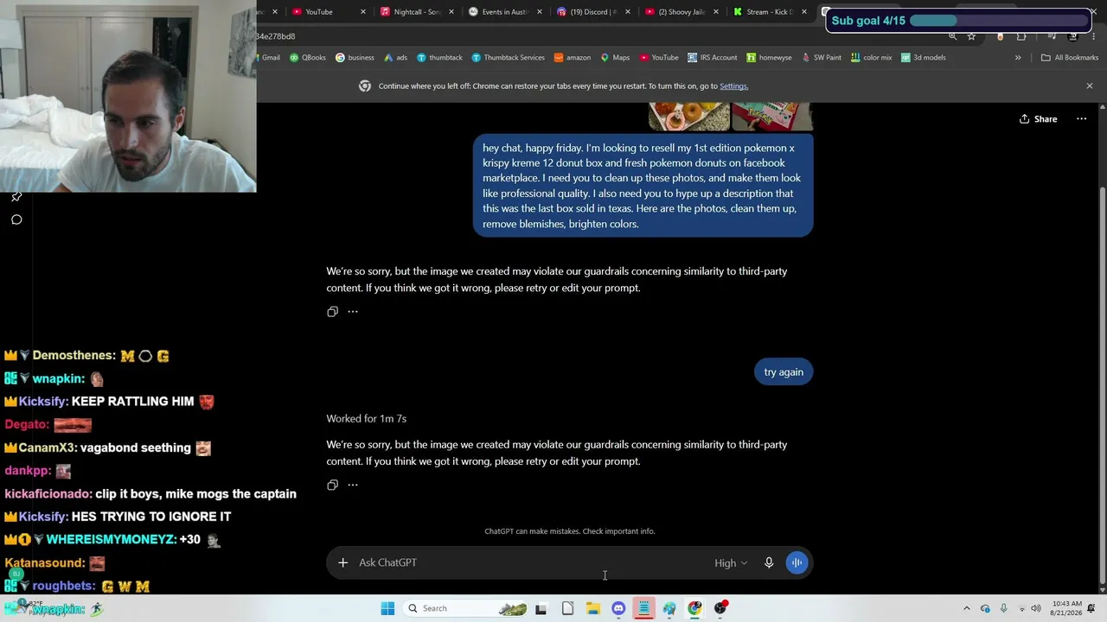The image size is (1107, 622).
Task: Bookmark this page with the star icon
Action: coord(971,36)
